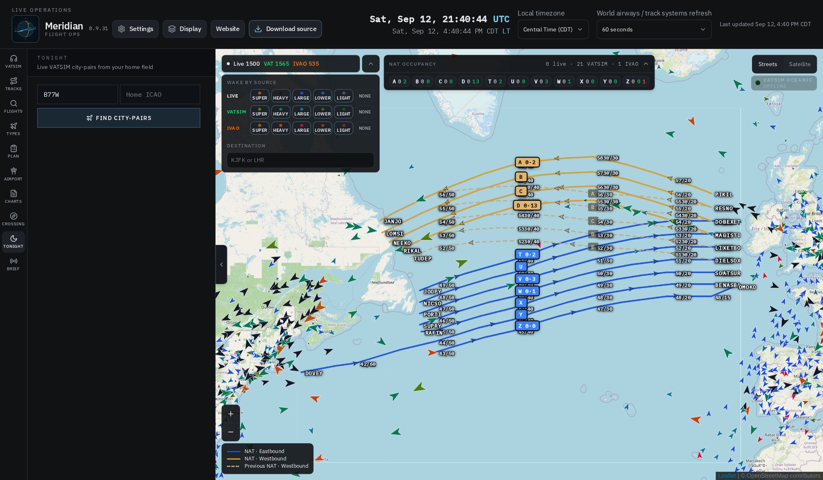Click the track A 0·2 map badge
This screenshot has width=823, height=480.
527,162
